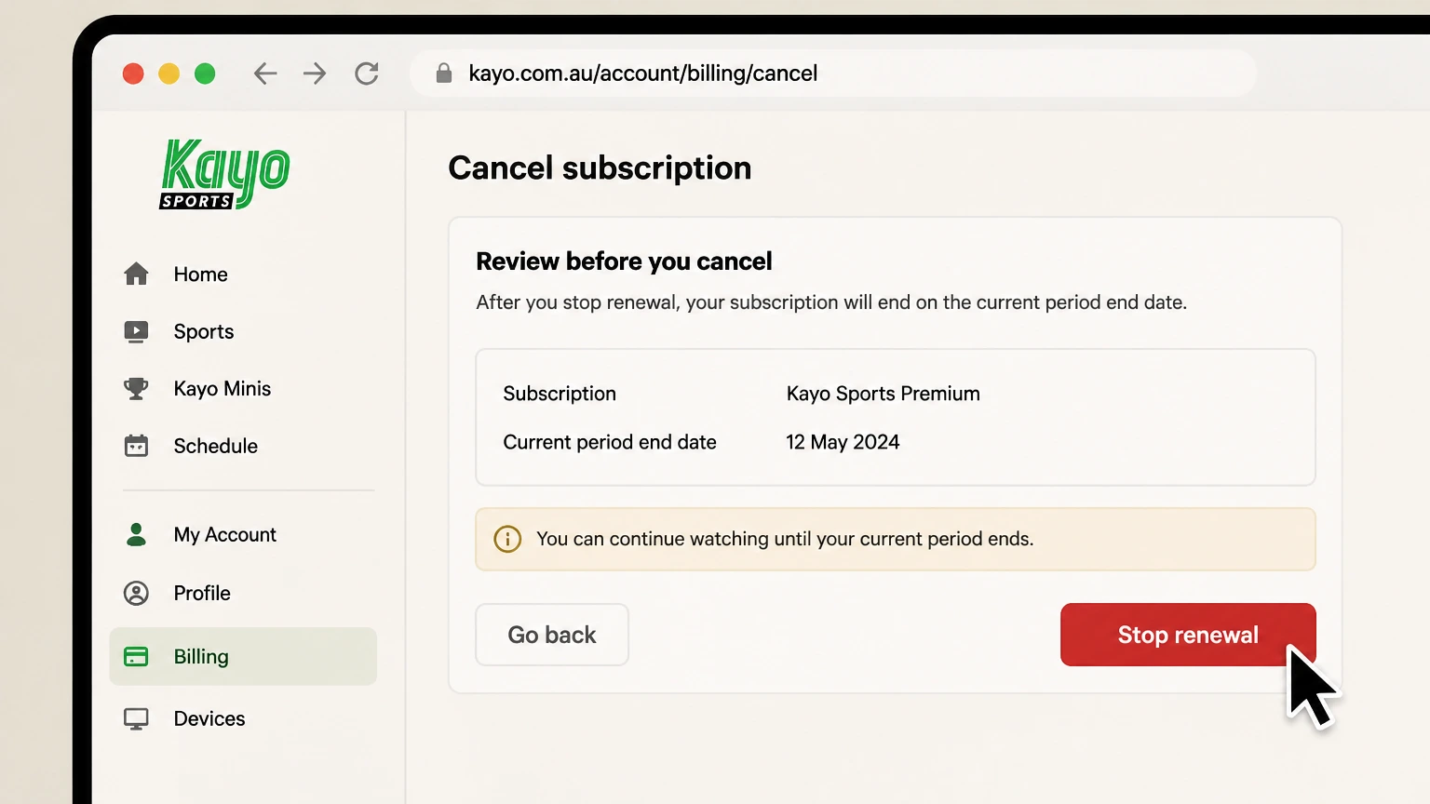
Task: Click the 'After you stop renewal' description text
Action: (831, 302)
